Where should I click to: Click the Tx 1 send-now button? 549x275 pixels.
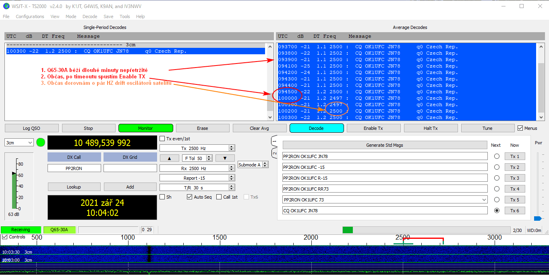point(514,156)
